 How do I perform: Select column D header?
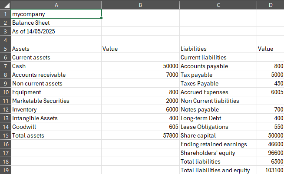click(271, 5)
